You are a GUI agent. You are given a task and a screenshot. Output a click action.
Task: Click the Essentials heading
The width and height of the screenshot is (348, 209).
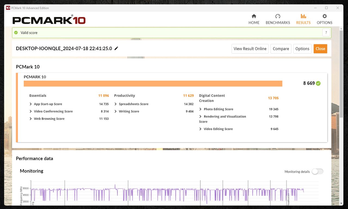tap(38, 96)
